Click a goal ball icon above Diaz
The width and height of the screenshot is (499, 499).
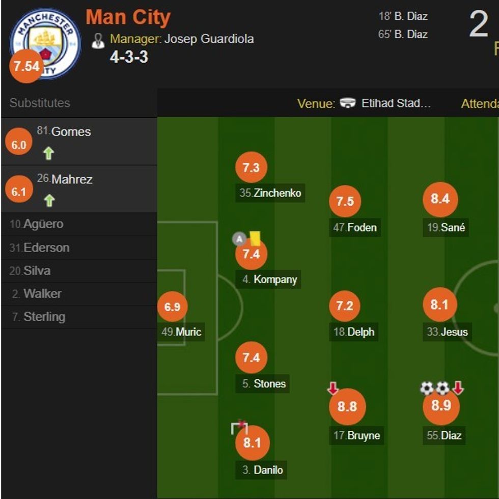[426, 387]
